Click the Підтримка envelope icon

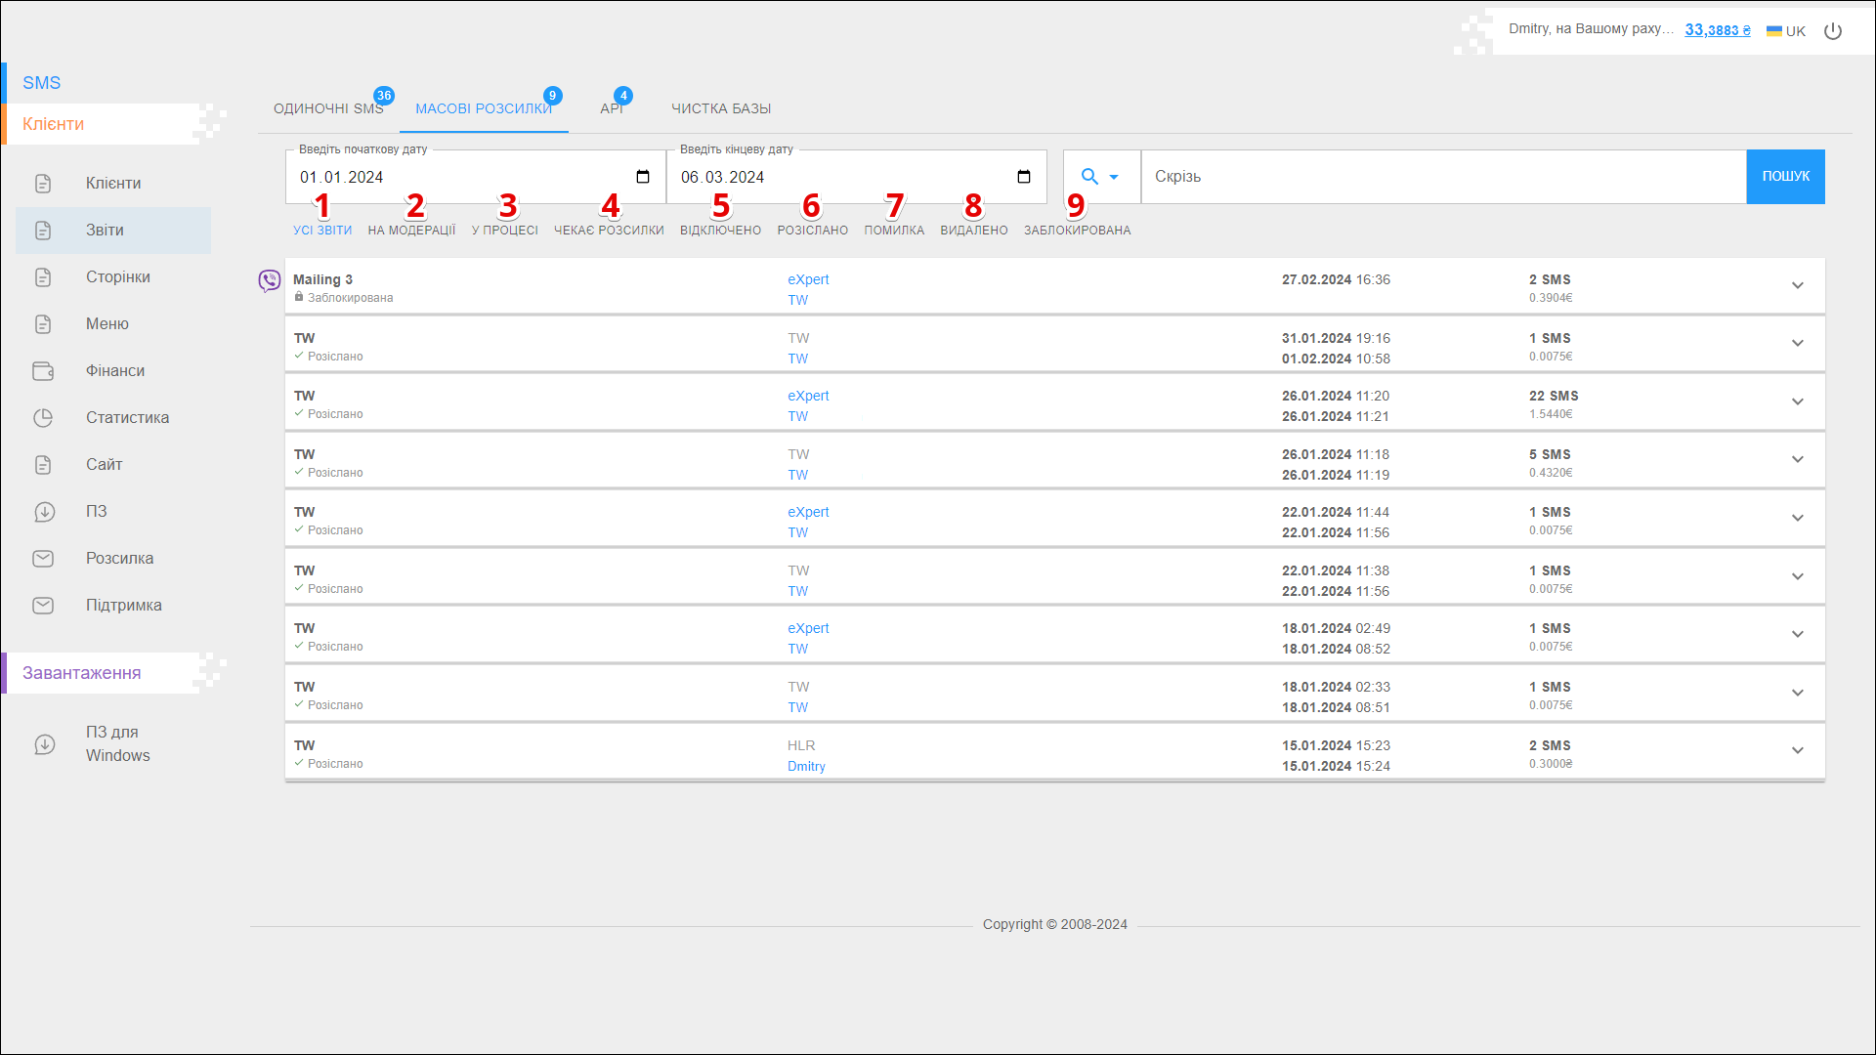pyautogui.click(x=43, y=606)
